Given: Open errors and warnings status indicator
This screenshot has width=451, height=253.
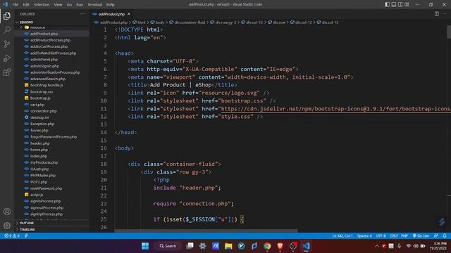Looking at the screenshot, I should [12, 236].
